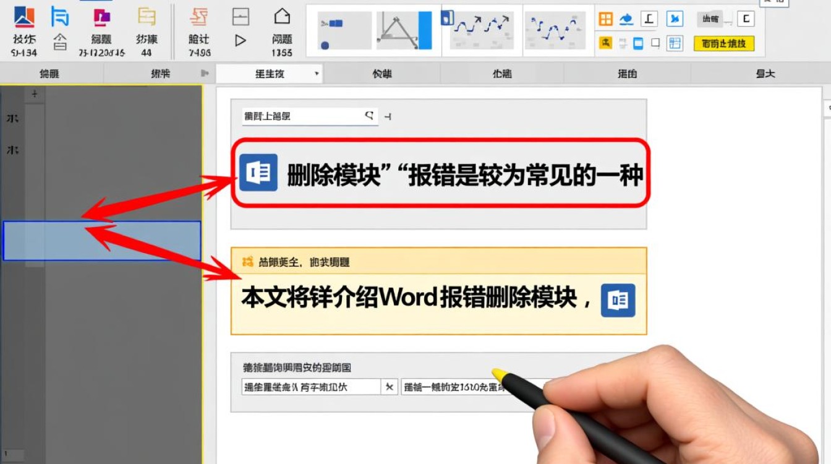Click the small yellow square ribbon icon
Viewport: 831px width, 464px height.
tap(606, 43)
